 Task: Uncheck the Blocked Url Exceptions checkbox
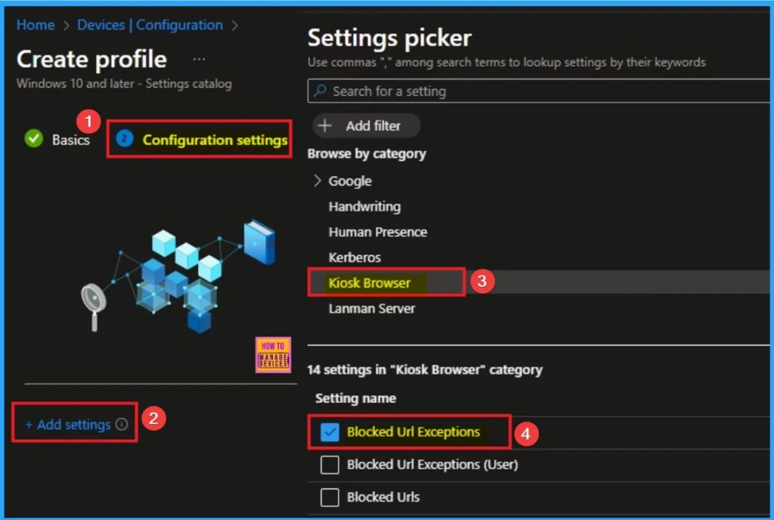330,432
